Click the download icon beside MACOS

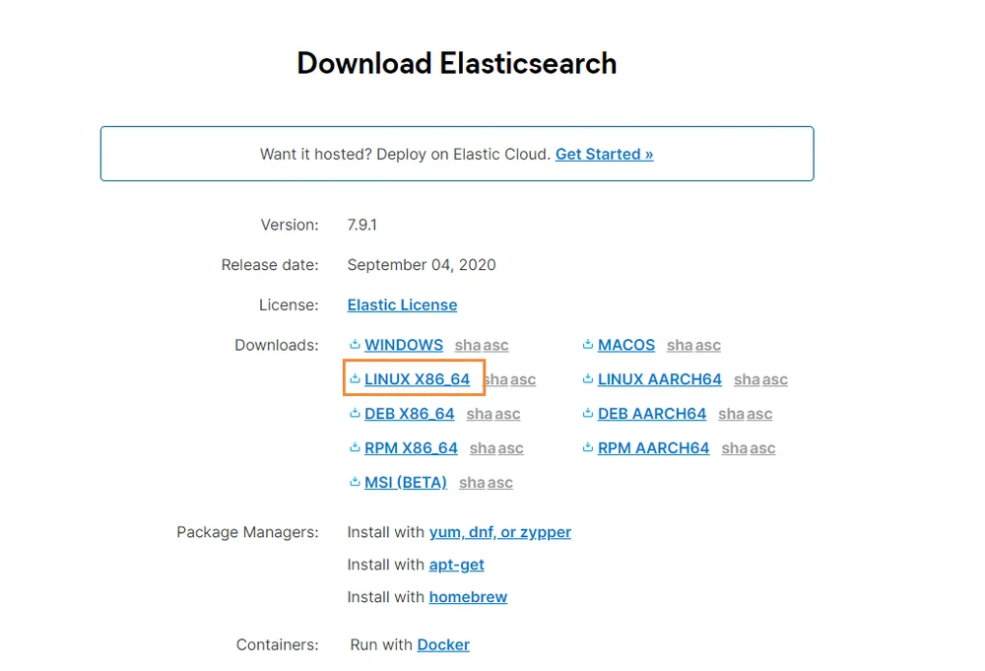(x=588, y=344)
